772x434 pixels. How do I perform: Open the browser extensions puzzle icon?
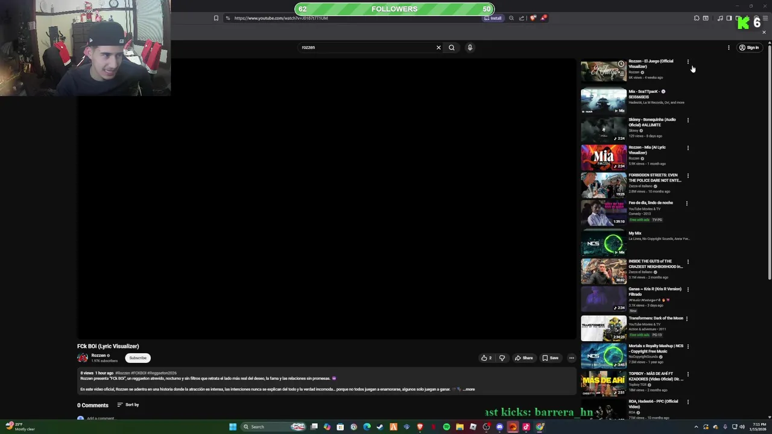tap(697, 18)
